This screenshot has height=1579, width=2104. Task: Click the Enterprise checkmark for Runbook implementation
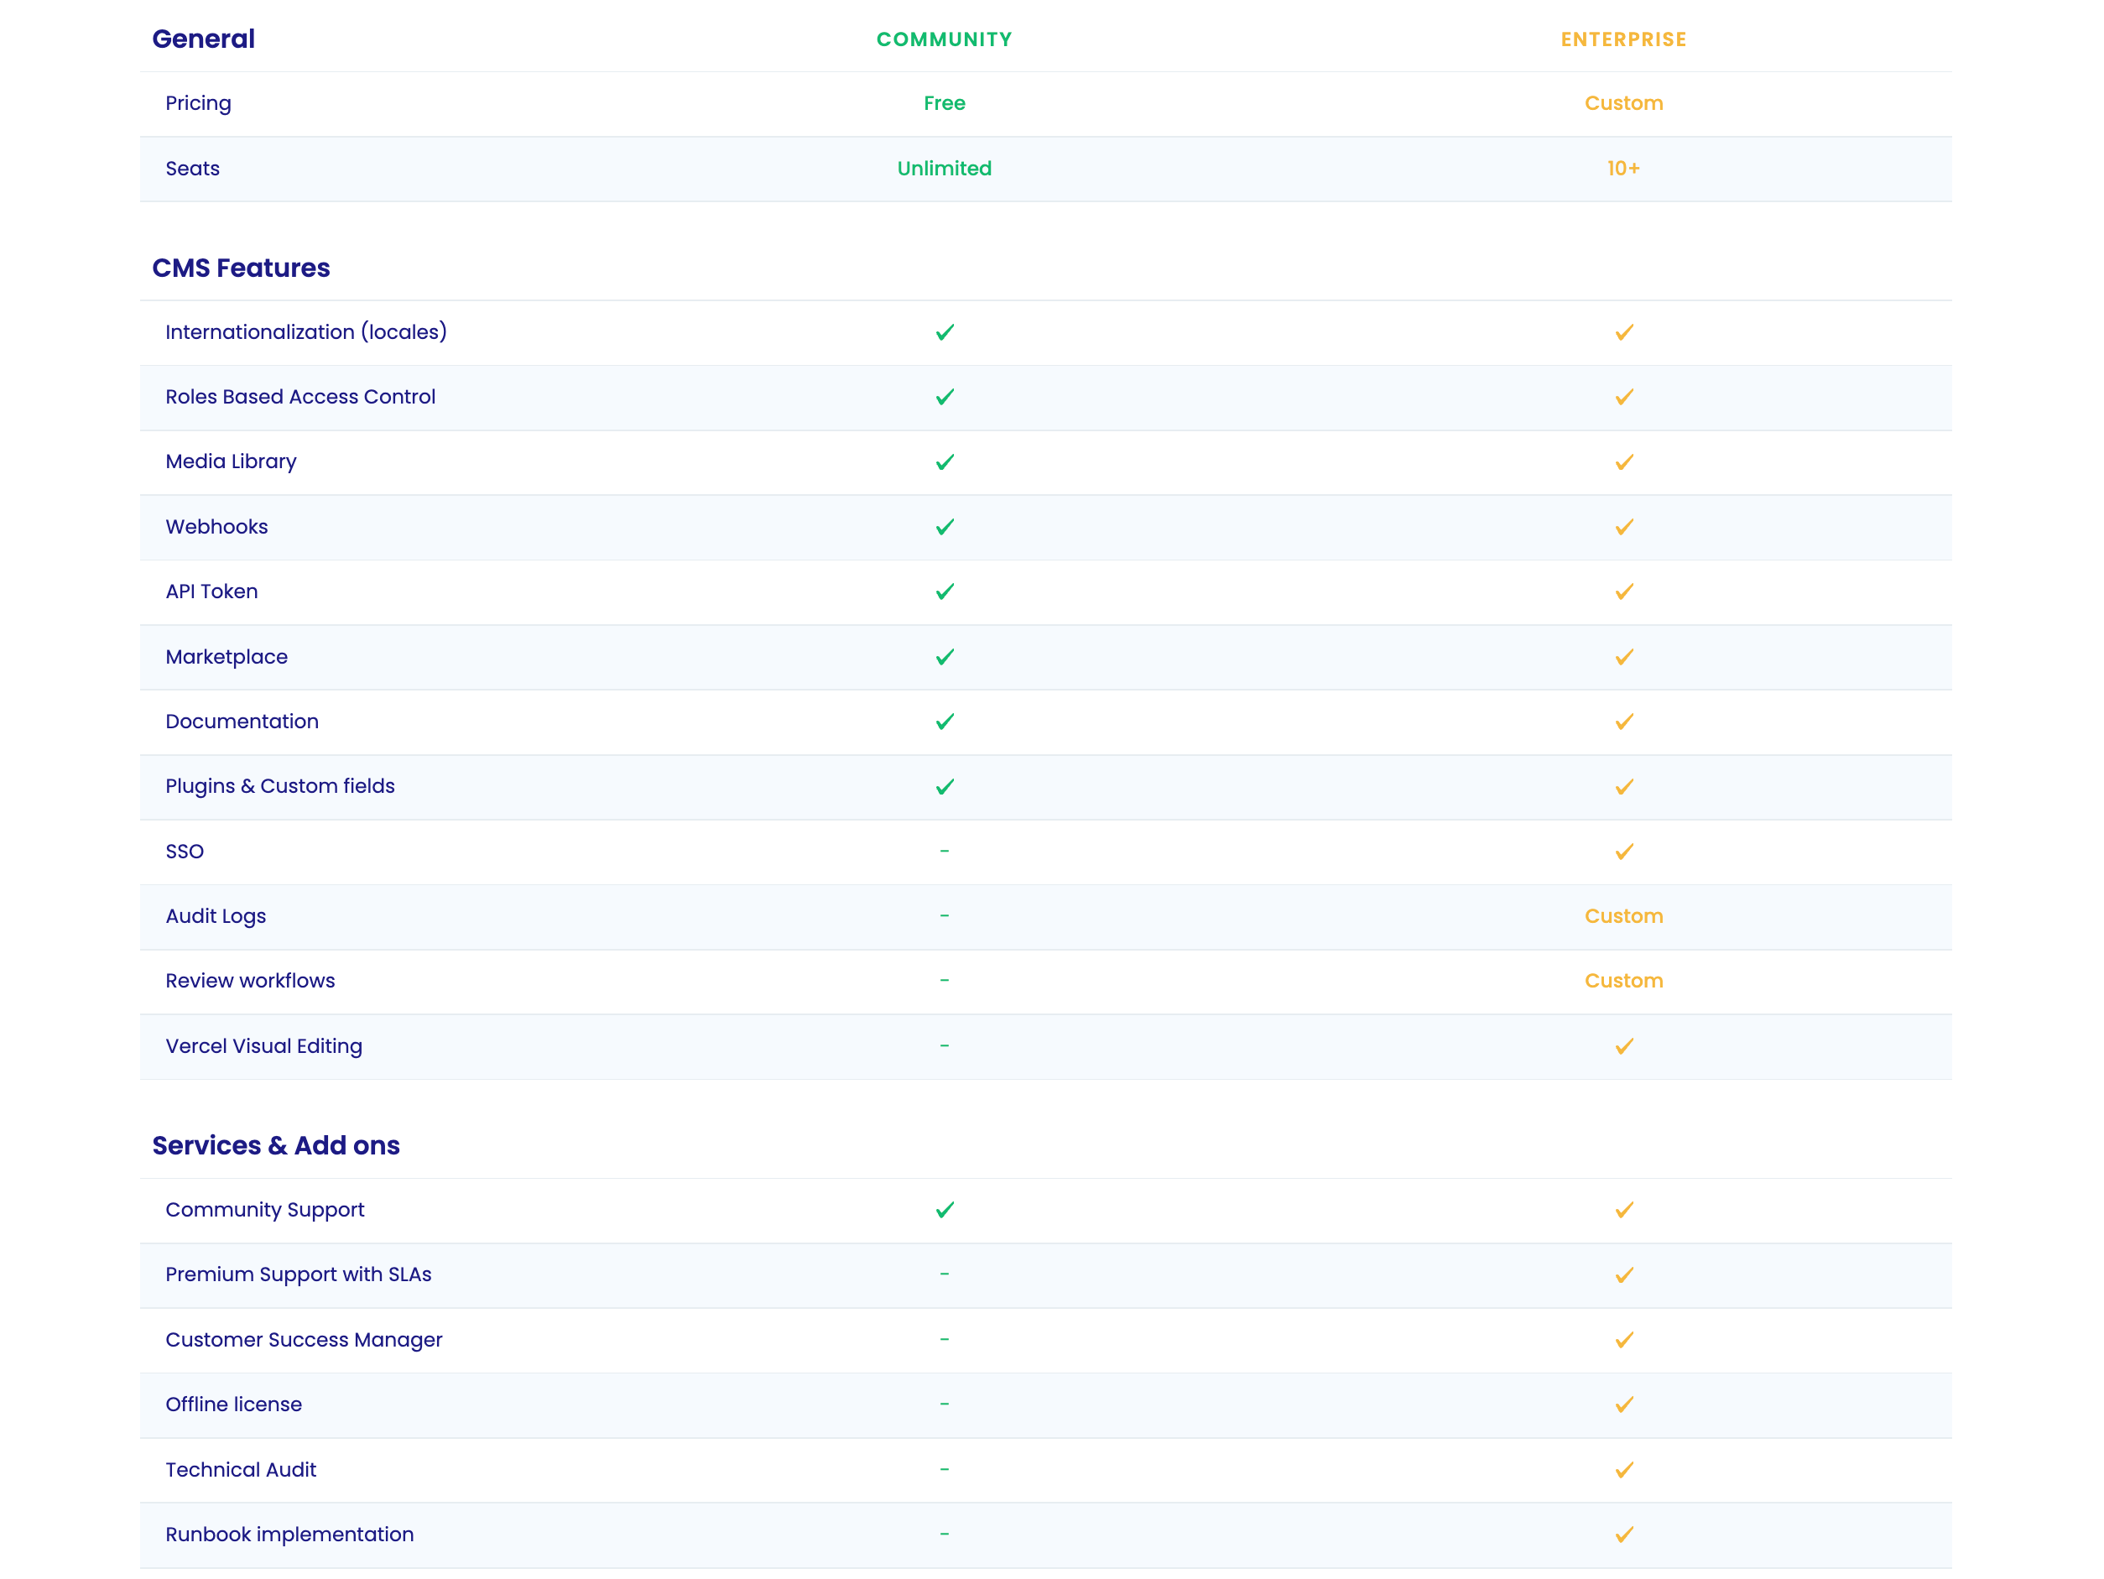coord(1623,1535)
